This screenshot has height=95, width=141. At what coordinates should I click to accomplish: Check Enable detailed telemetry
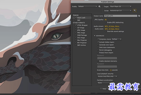98,61
